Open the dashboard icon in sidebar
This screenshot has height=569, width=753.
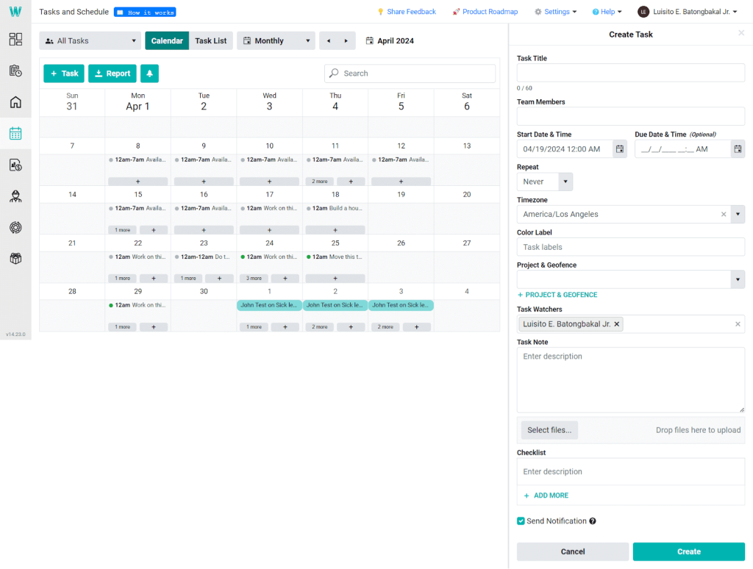(15, 40)
